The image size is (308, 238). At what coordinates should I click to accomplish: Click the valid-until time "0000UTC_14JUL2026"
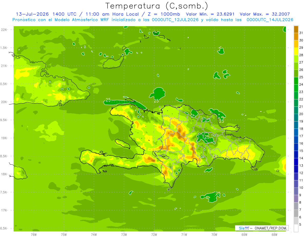(x=270, y=20)
